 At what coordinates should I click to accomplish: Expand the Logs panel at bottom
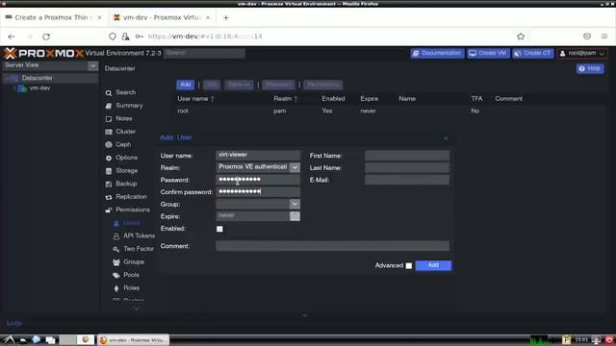pos(305,315)
